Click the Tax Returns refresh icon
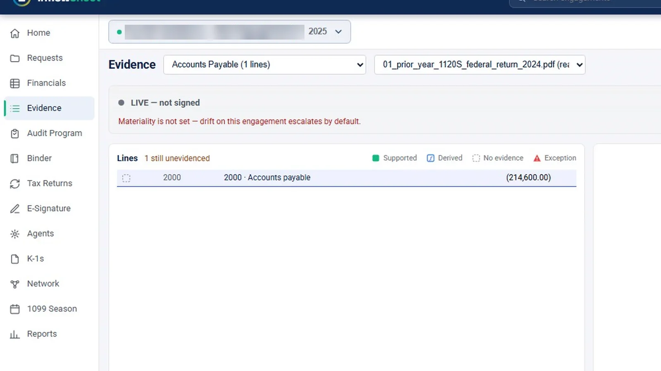This screenshot has width=661, height=371. 15,184
